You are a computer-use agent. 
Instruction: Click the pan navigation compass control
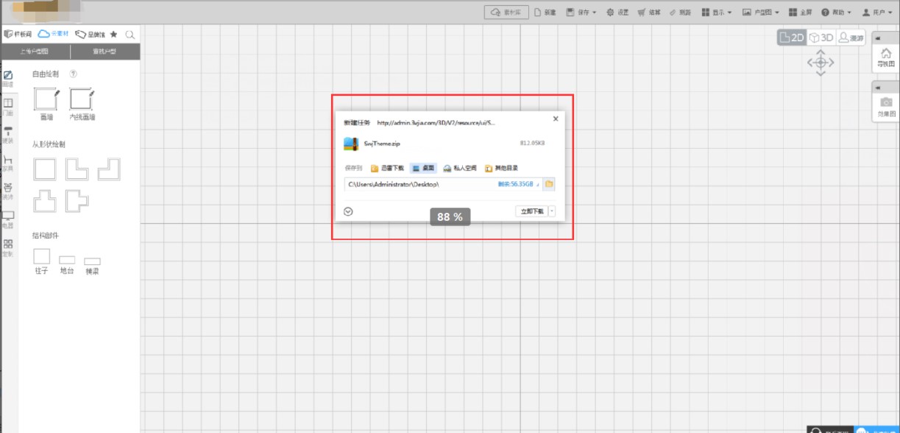(821, 63)
